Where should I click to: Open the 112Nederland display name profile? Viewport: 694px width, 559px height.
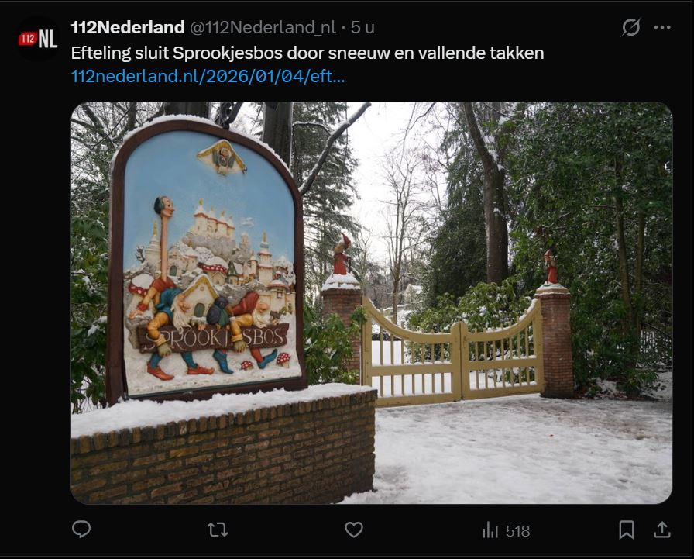[x=128, y=27]
